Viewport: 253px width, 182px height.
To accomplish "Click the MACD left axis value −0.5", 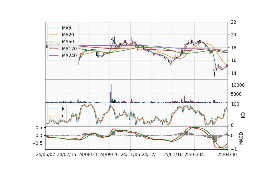I will 37,143.
